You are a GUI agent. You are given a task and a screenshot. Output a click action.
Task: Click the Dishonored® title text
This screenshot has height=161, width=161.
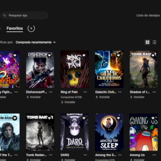click(x=37, y=92)
